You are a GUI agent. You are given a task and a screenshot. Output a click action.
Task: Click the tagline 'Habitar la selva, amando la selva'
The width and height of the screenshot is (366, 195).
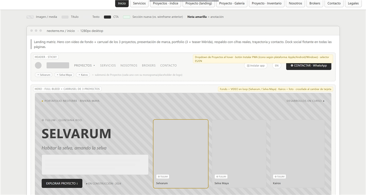click(x=74, y=148)
